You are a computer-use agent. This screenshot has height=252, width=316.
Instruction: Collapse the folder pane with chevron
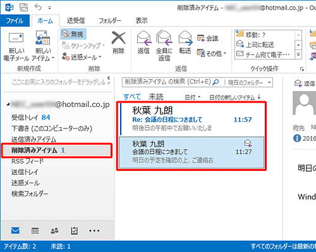(109, 78)
